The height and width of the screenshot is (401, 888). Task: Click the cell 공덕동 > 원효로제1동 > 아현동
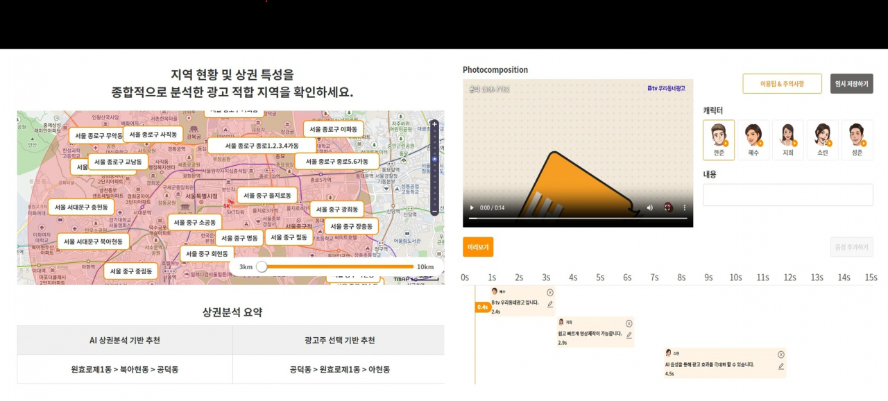[340, 370]
